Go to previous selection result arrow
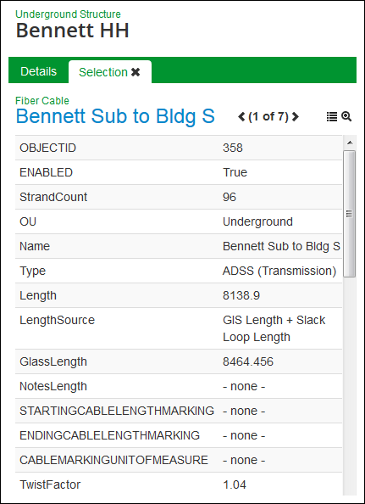The width and height of the screenshot is (365, 504). [241, 116]
